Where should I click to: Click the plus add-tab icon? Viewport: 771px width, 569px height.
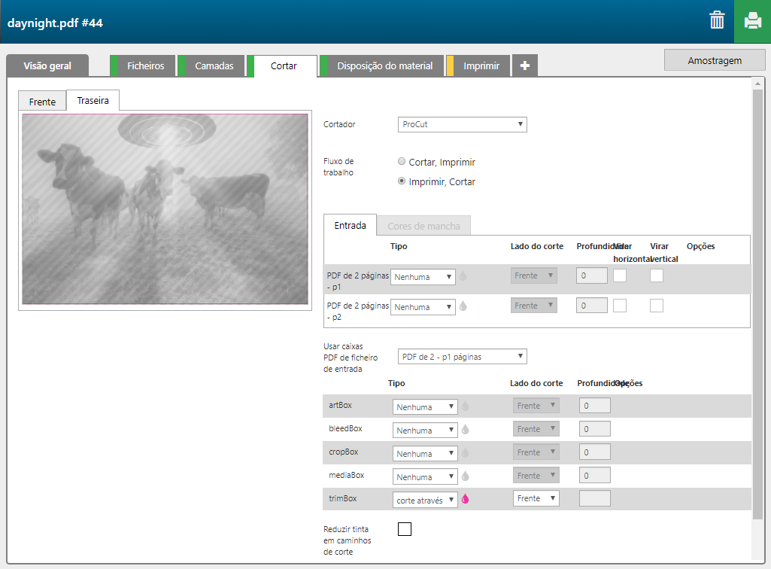coord(524,66)
